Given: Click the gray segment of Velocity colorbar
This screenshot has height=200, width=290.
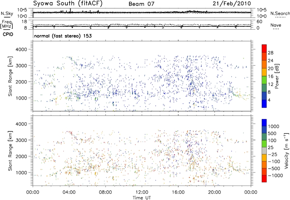Looking at the screenshot, I should coord(264,151).
